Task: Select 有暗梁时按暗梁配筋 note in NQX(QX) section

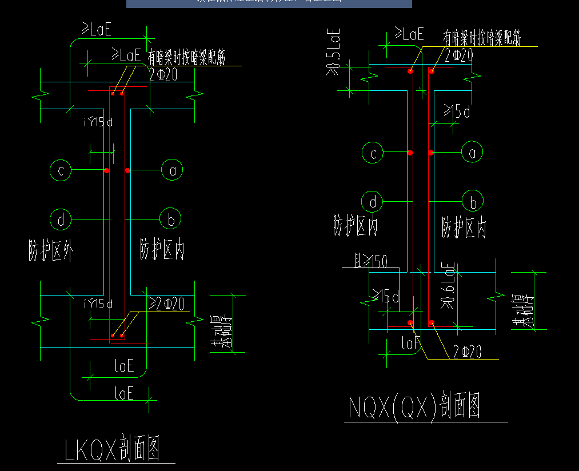Action: (482, 38)
